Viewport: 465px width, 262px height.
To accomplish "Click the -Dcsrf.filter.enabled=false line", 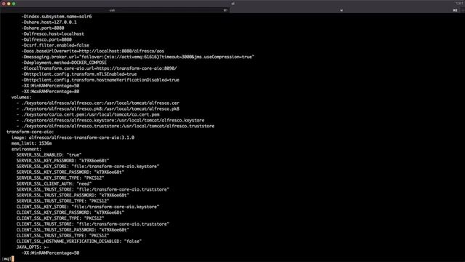I will tap(55, 45).
